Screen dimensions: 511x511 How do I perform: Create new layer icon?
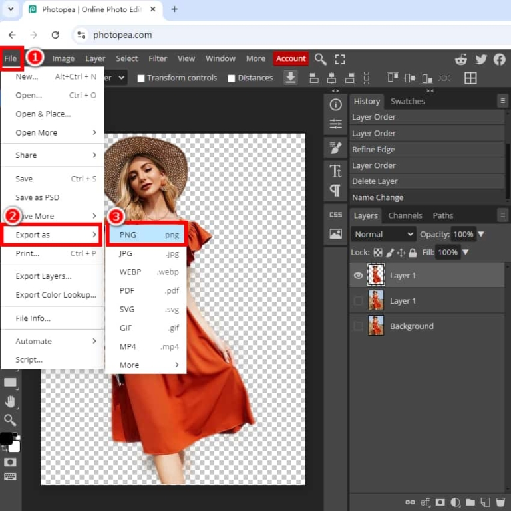[485, 502]
